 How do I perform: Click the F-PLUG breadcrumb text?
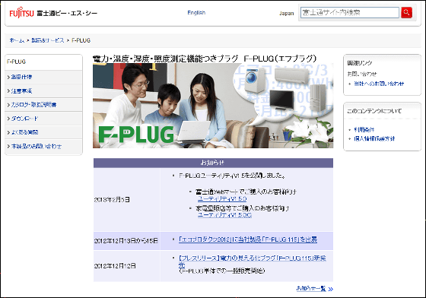coord(81,40)
